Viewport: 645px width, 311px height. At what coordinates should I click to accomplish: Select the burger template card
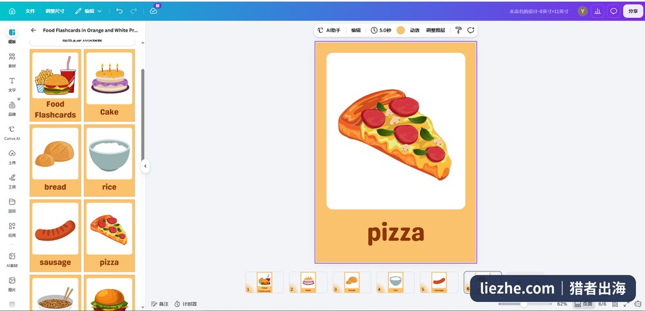(109, 292)
